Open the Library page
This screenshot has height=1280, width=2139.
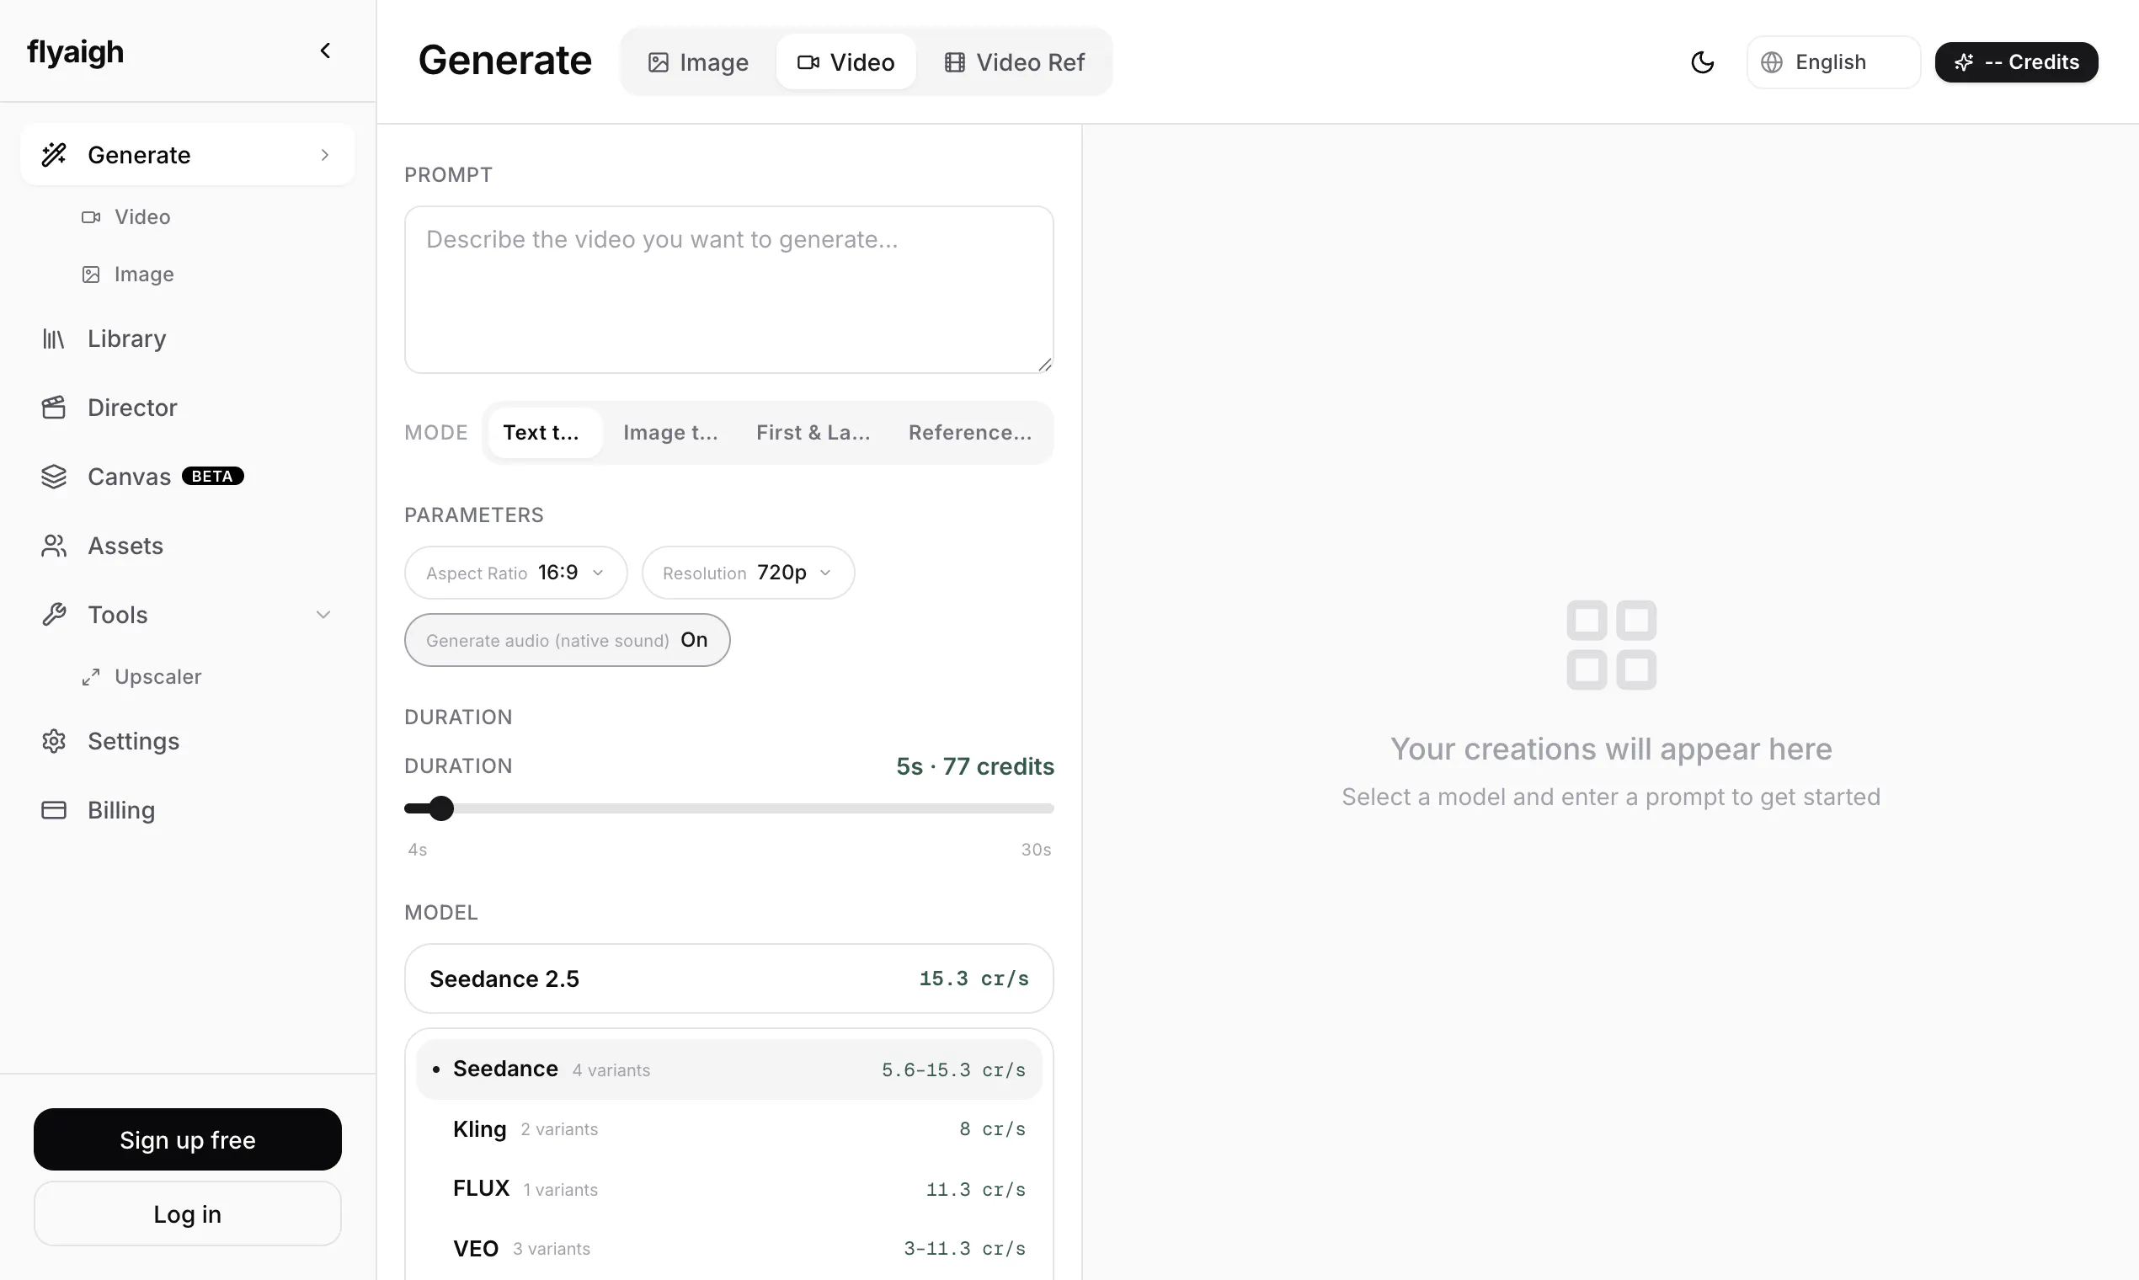(x=127, y=339)
